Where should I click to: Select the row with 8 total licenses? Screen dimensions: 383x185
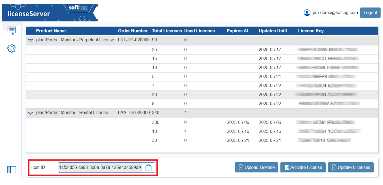[x=202, y=104]
